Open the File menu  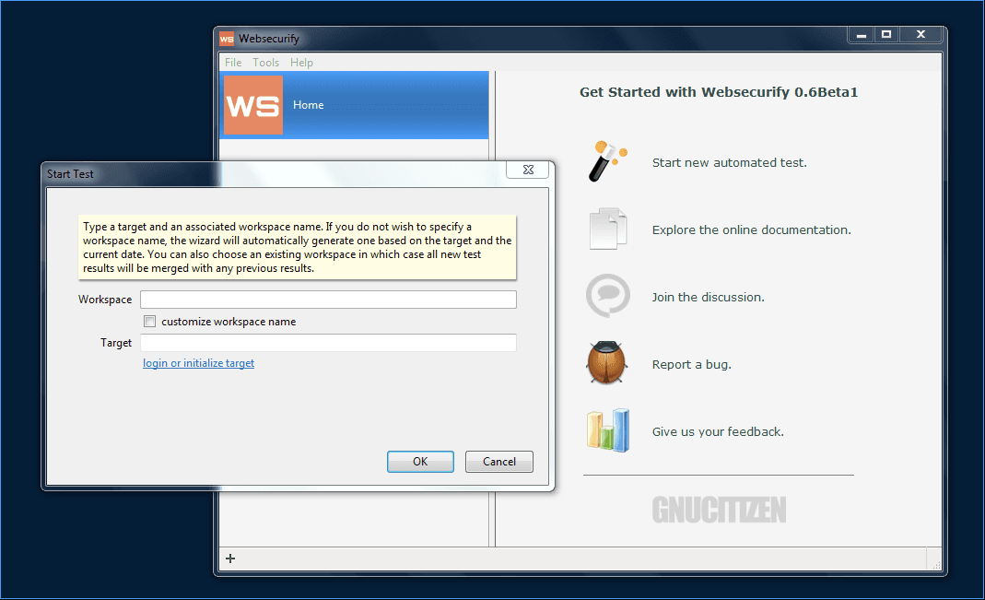[x=233, y=62]
